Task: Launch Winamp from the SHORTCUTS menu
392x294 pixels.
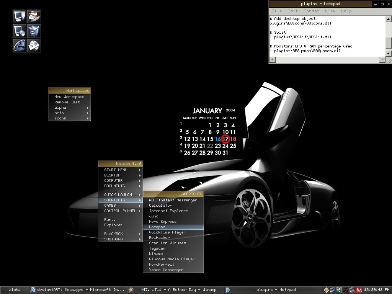Action: pyautogui.click(x=173, y=254)
